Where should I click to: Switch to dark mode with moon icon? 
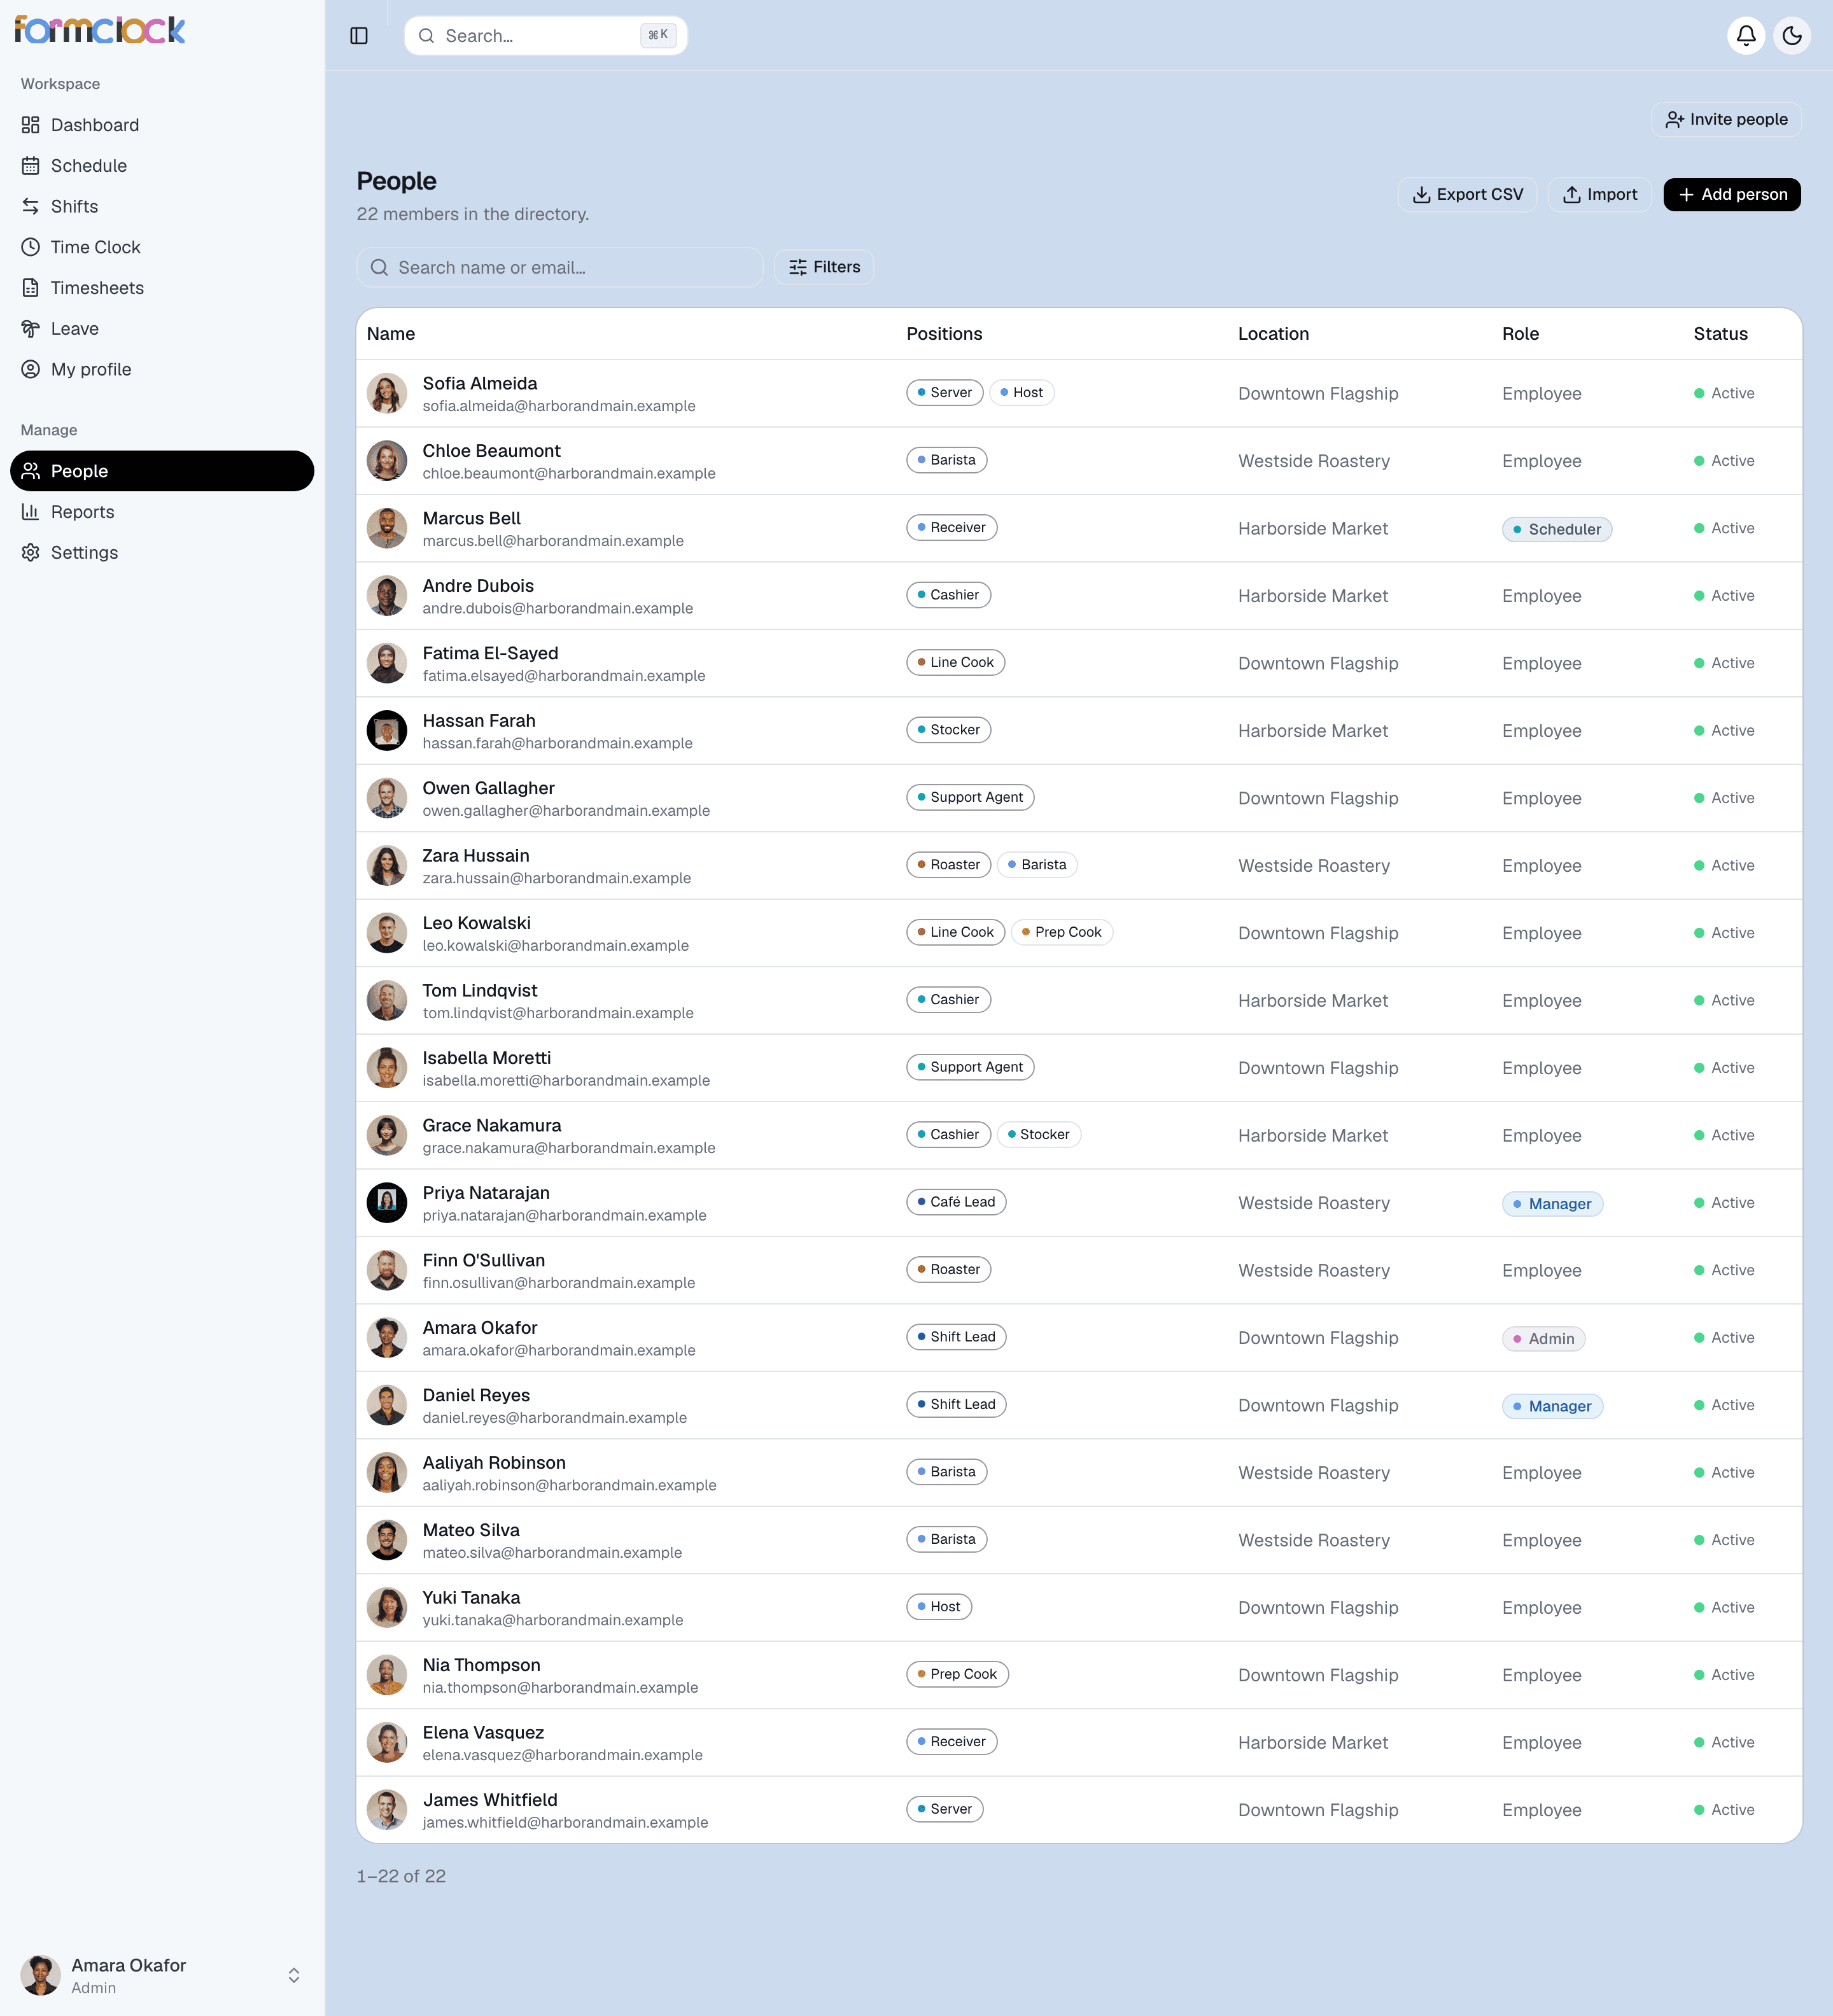point(1791,36)
